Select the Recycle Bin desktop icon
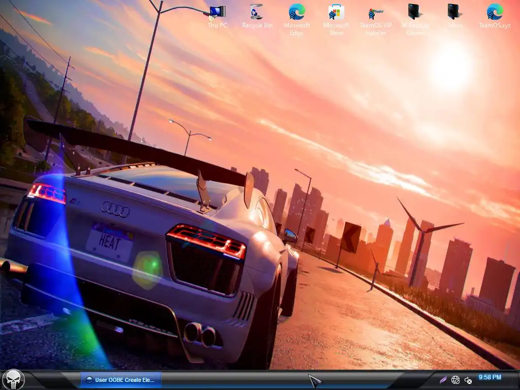 (x=257, y=17)
